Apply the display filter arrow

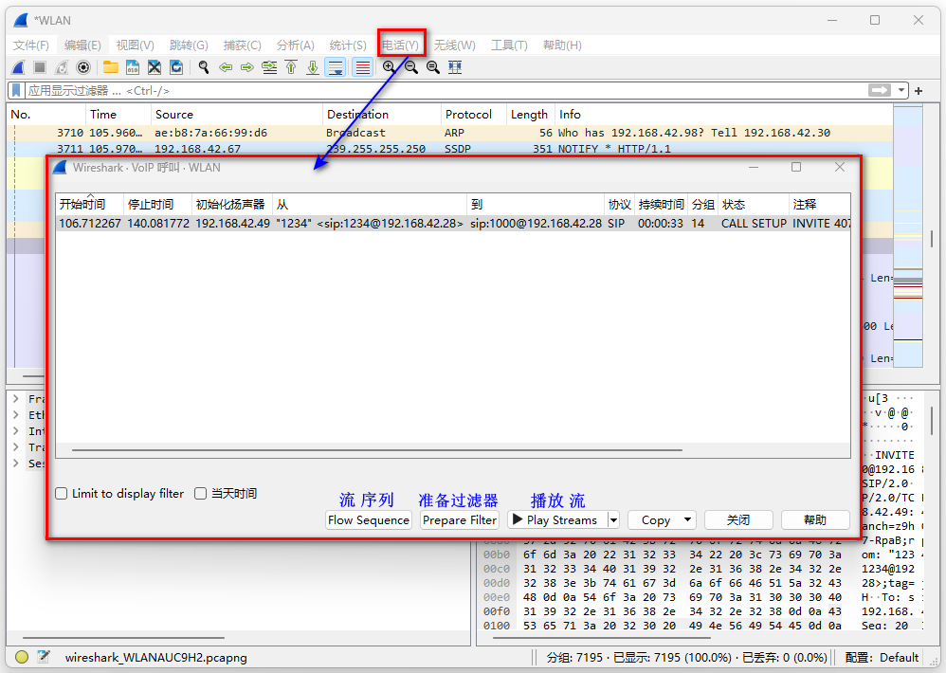coord(879,90)
